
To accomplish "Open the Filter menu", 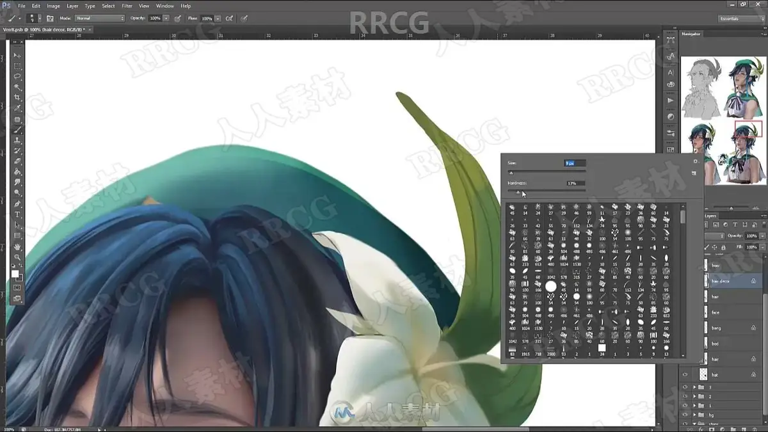I will (x=127, y=6).
